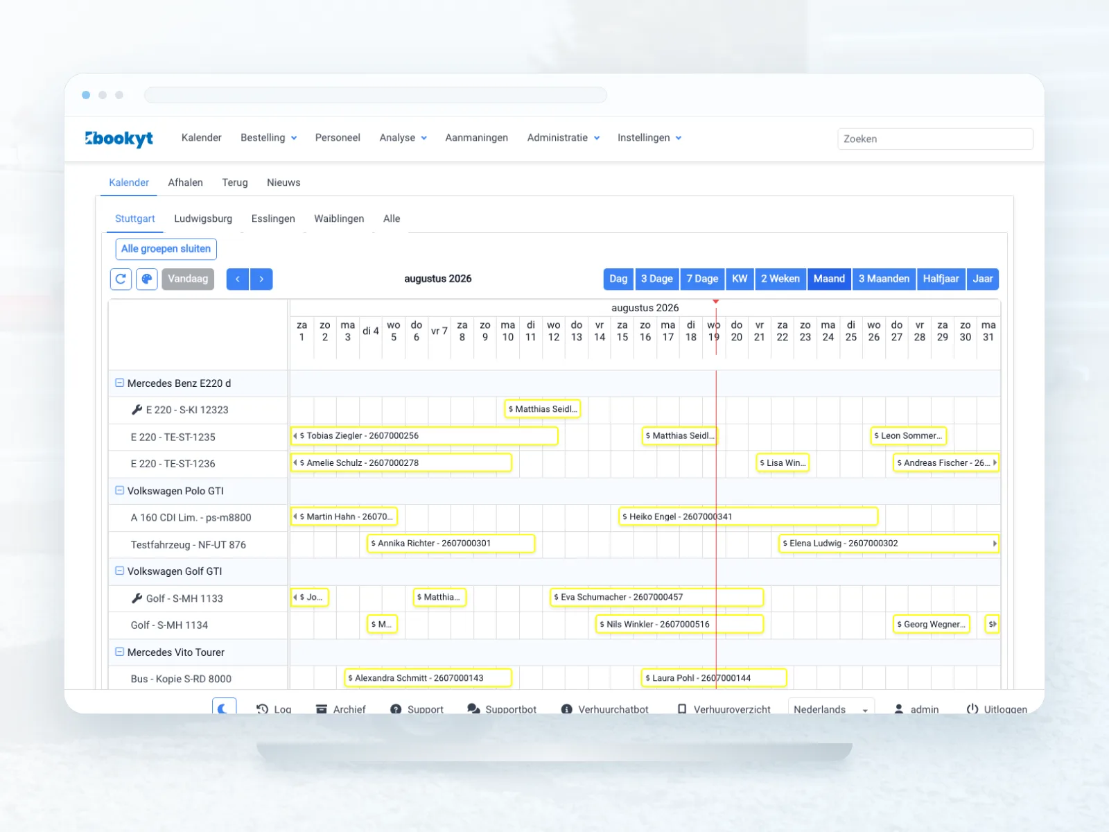Switch view to Halfjaar
The height and width of the screenshot is (832, 1109).
click(941, 279)
